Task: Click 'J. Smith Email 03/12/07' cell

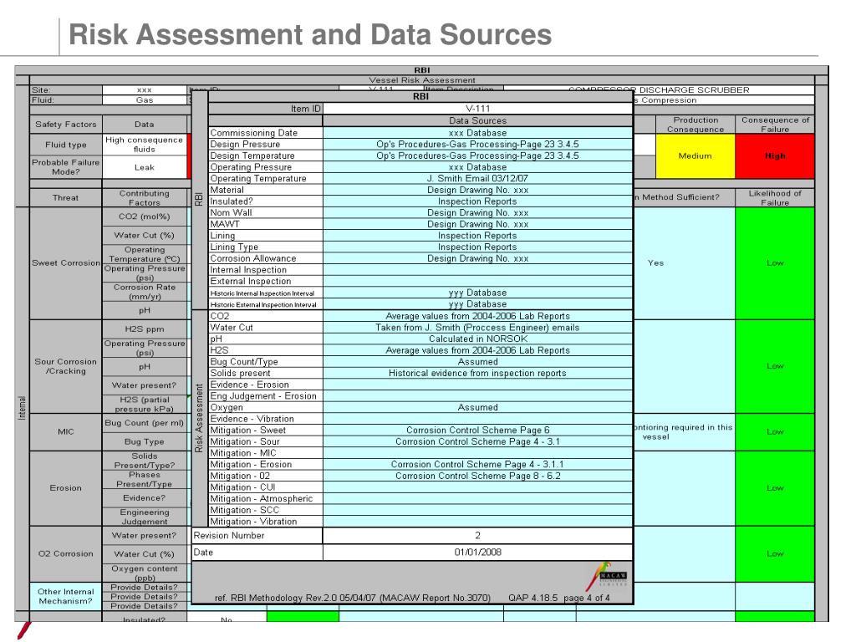Action: point(477,179)
